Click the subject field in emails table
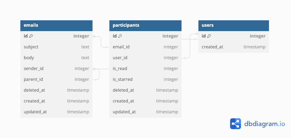This screenshot has height=138, width=291. [56, 47]
